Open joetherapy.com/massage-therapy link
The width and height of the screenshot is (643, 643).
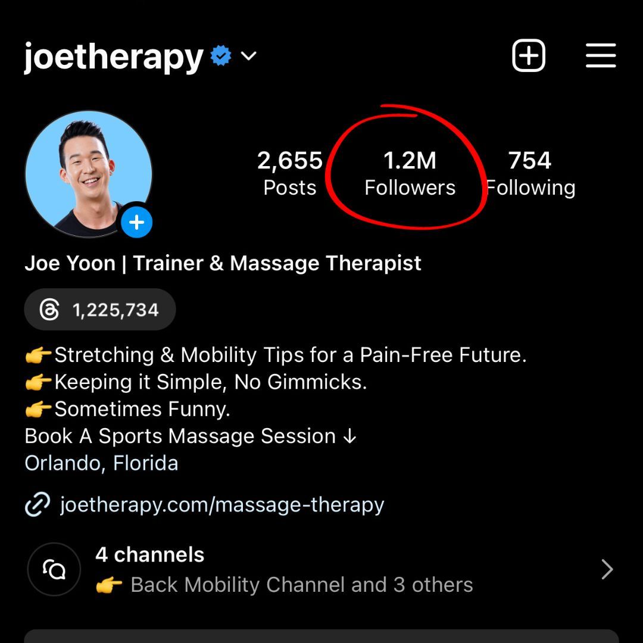(222, 504)
